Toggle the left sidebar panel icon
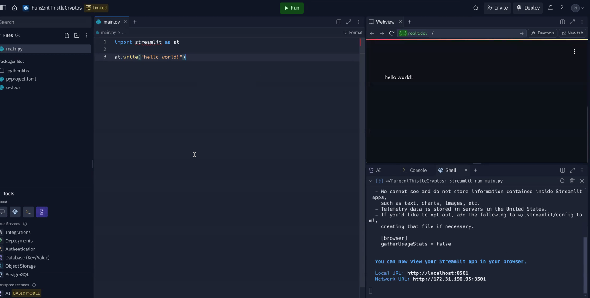 click(x=4, y=8)
